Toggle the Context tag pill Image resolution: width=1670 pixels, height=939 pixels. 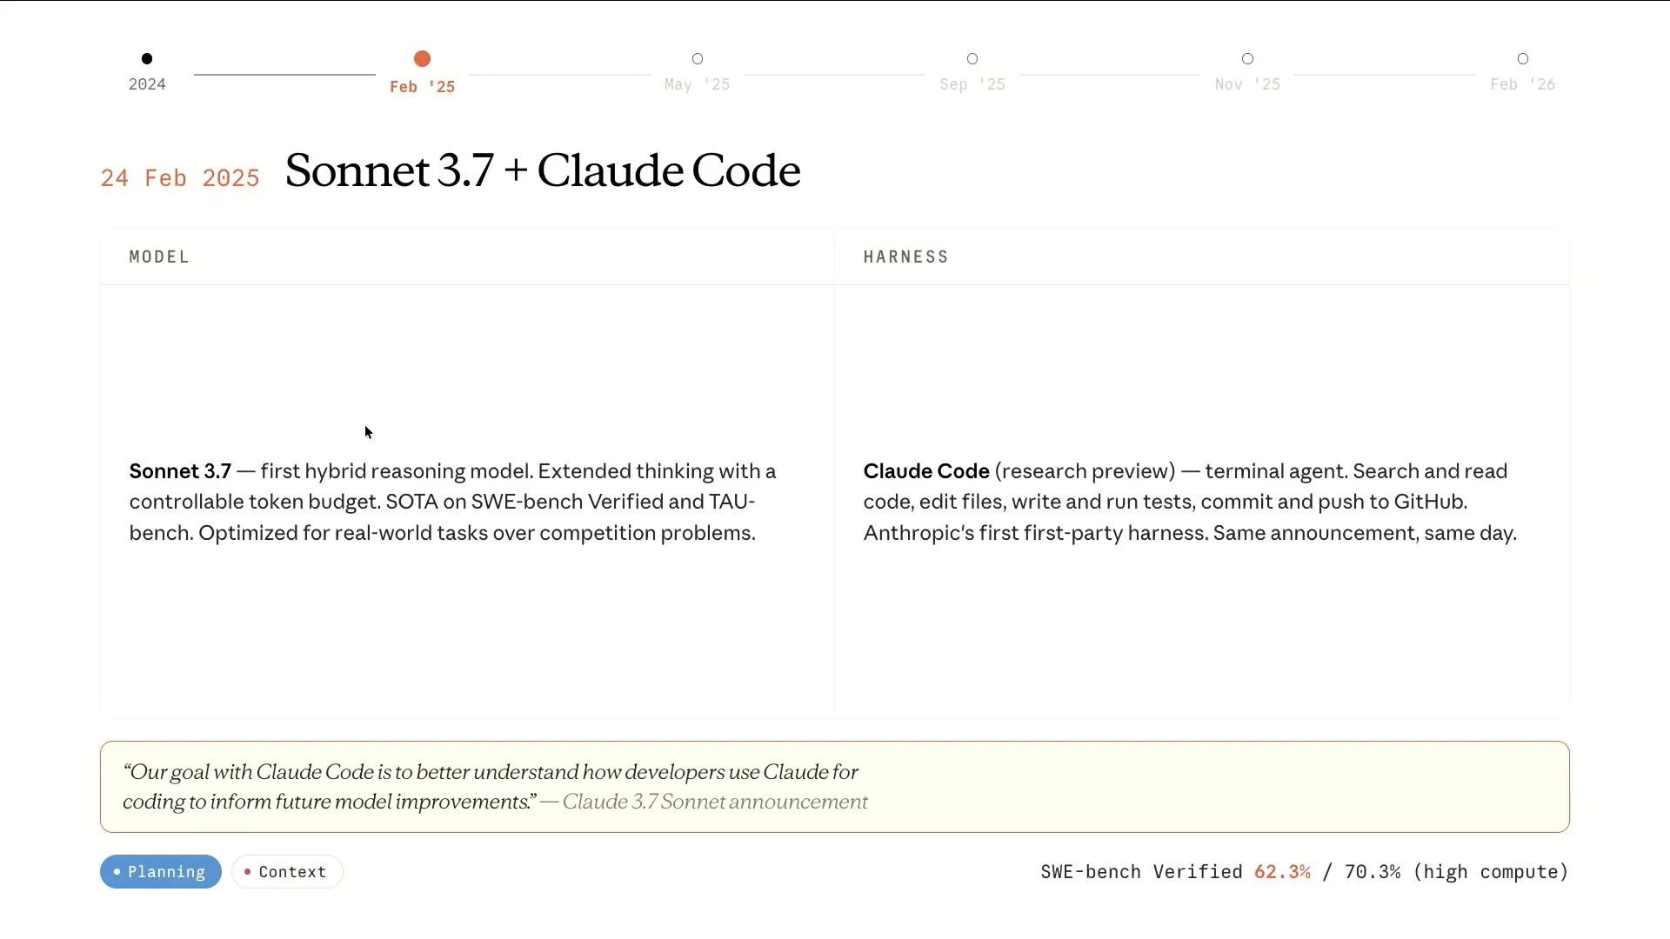(287, 872)
